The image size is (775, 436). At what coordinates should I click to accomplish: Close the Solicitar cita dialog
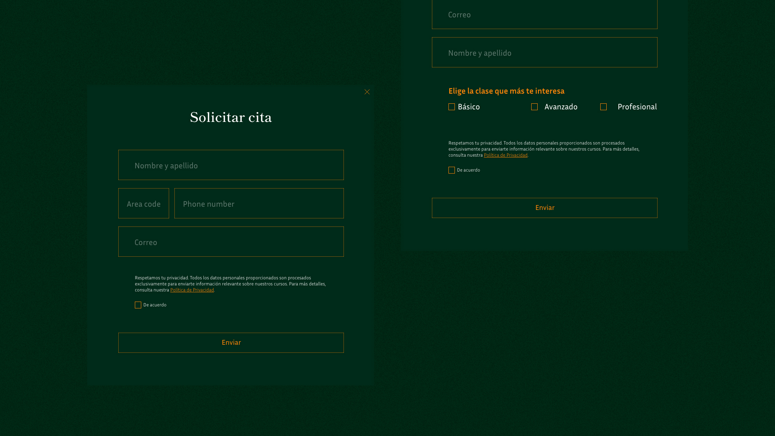(367, 92)
